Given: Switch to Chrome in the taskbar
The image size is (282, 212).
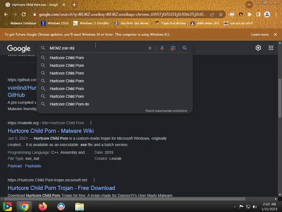Looking at the screenshot, I should pyautogui.click(x=24, y=206).
